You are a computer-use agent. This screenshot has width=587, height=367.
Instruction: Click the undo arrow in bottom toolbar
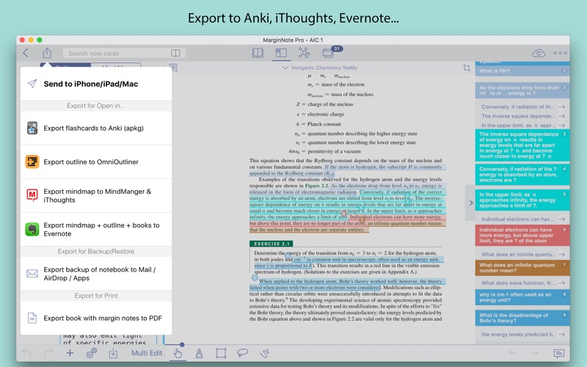coord(26,353)
